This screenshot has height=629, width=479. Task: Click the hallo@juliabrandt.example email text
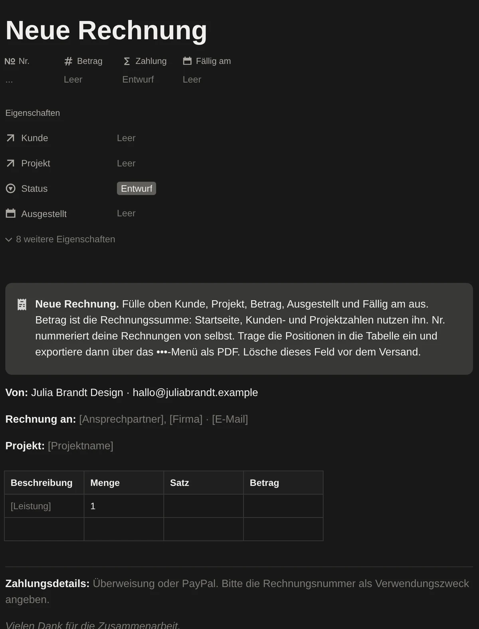click(195, 393)
